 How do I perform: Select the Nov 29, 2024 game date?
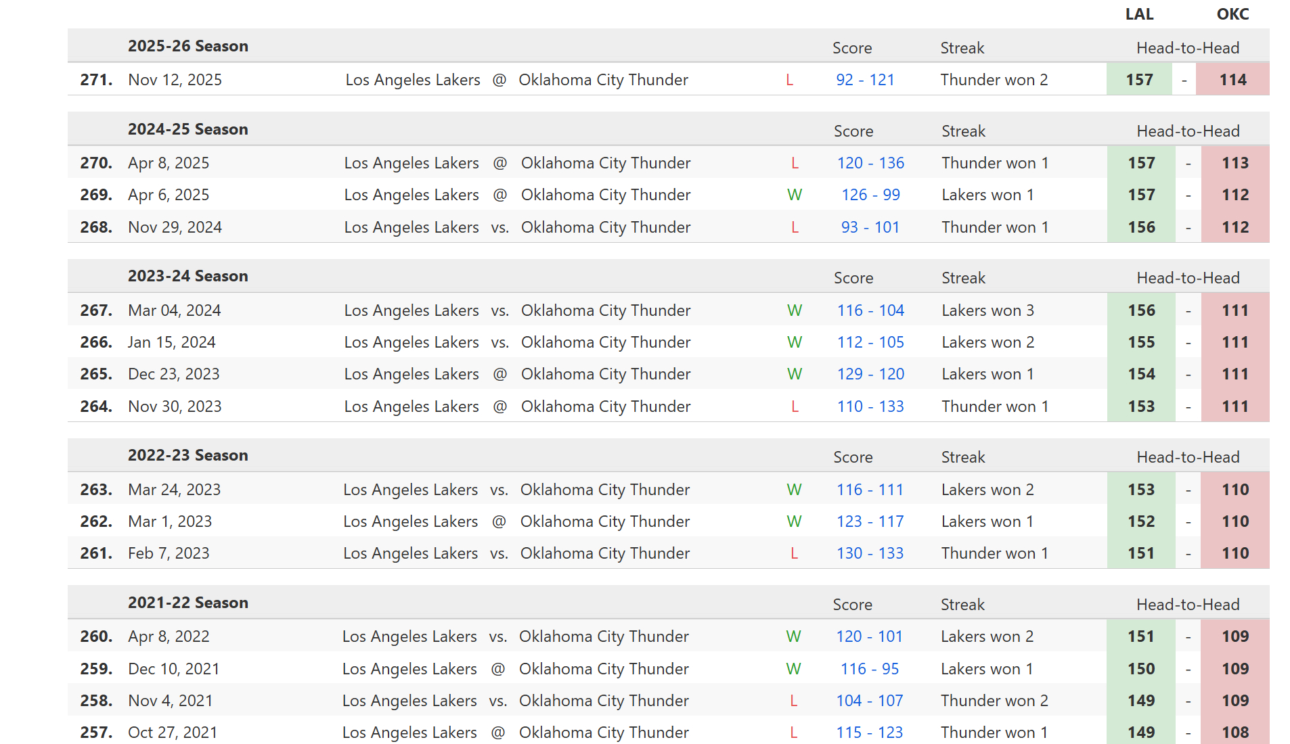[x=175, y=227]
